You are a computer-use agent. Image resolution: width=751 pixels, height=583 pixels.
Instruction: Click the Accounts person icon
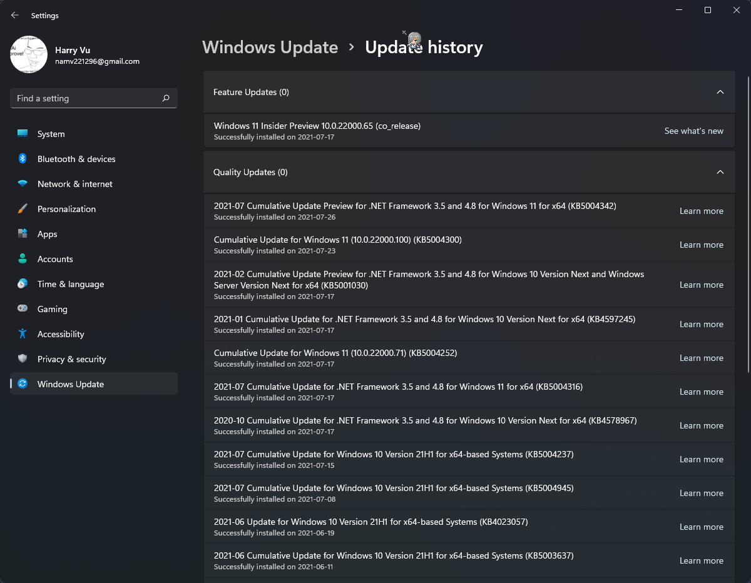tap(23, 259)
